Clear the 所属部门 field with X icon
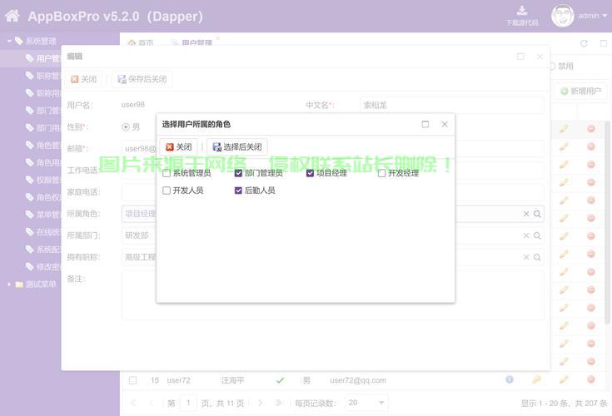Image resolution: width=612 pixels, height=416 pixels. point(526,235)
